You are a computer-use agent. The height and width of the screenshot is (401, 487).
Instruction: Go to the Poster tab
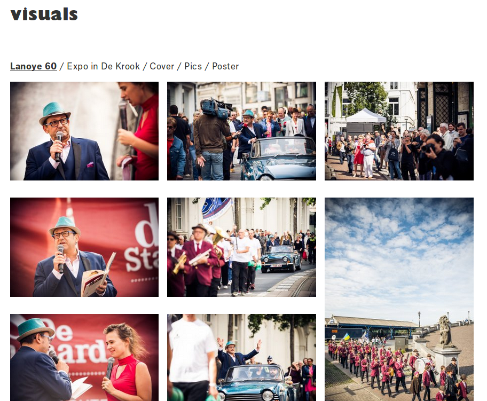pyautogui.click(x=225, y=66)
